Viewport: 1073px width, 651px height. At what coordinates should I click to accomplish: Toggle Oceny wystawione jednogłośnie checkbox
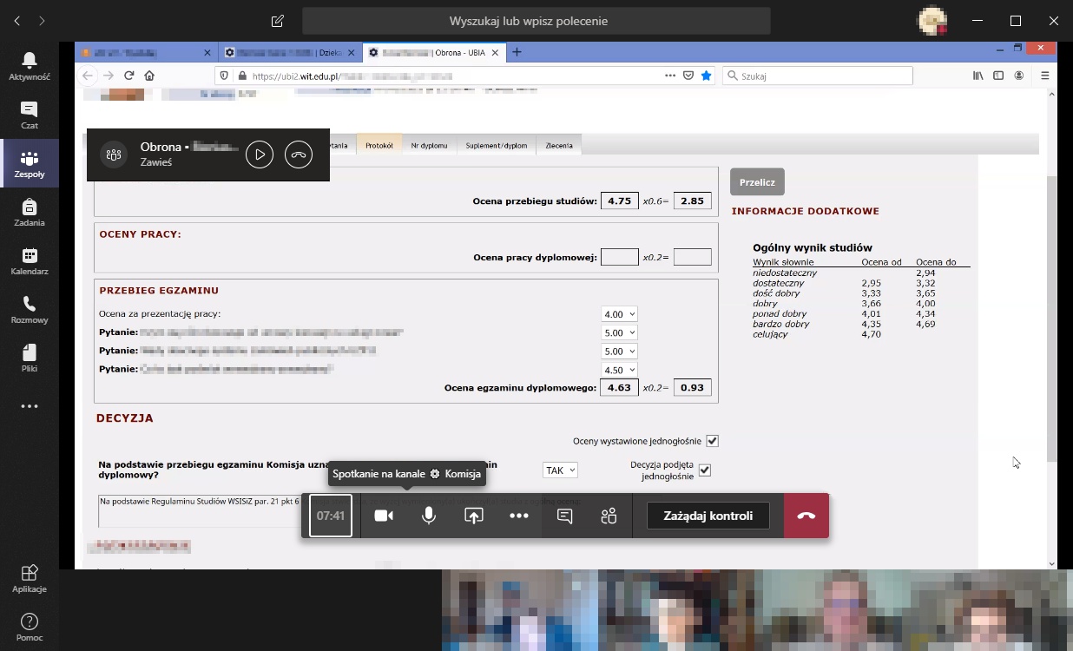[713, 441]
